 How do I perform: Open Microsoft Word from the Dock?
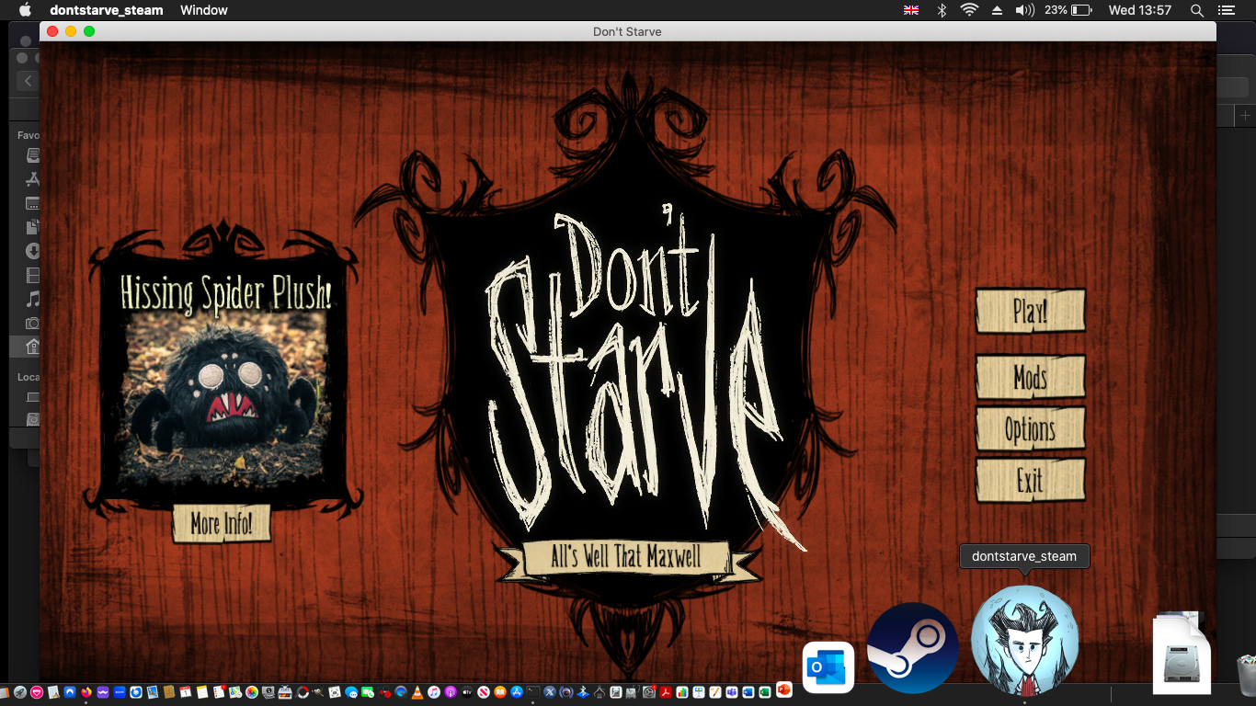(748, 691)
